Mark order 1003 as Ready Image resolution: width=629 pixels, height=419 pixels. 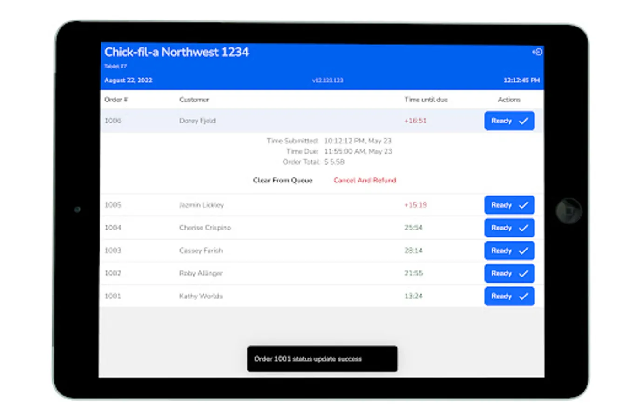coord(509,250)
